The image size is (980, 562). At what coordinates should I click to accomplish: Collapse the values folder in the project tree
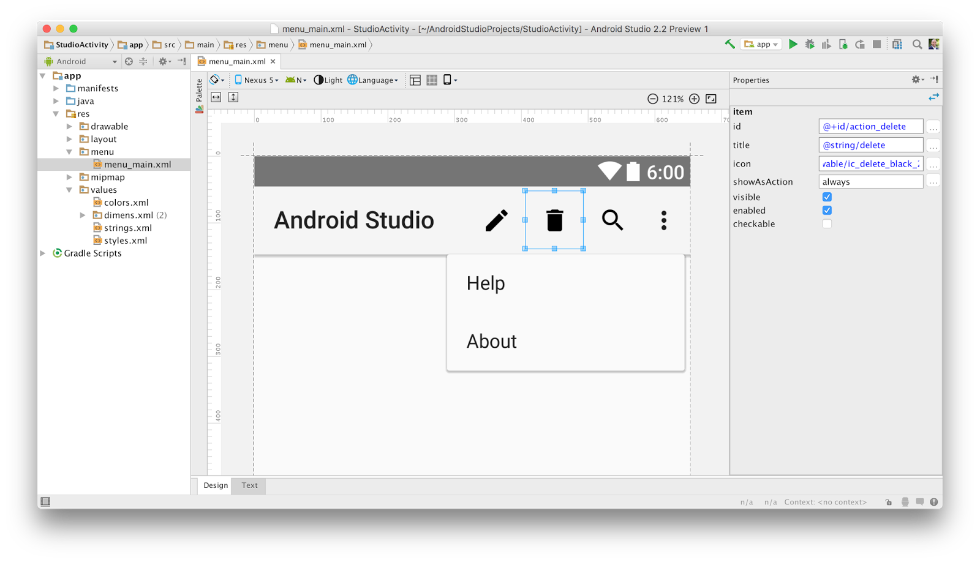(x=69, y=190)
